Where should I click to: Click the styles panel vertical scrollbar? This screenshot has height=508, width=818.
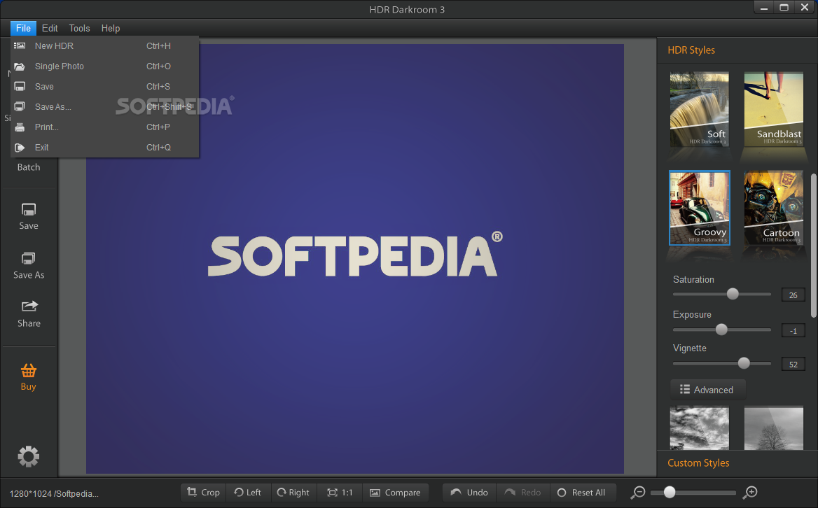click(x=814, y=245)
